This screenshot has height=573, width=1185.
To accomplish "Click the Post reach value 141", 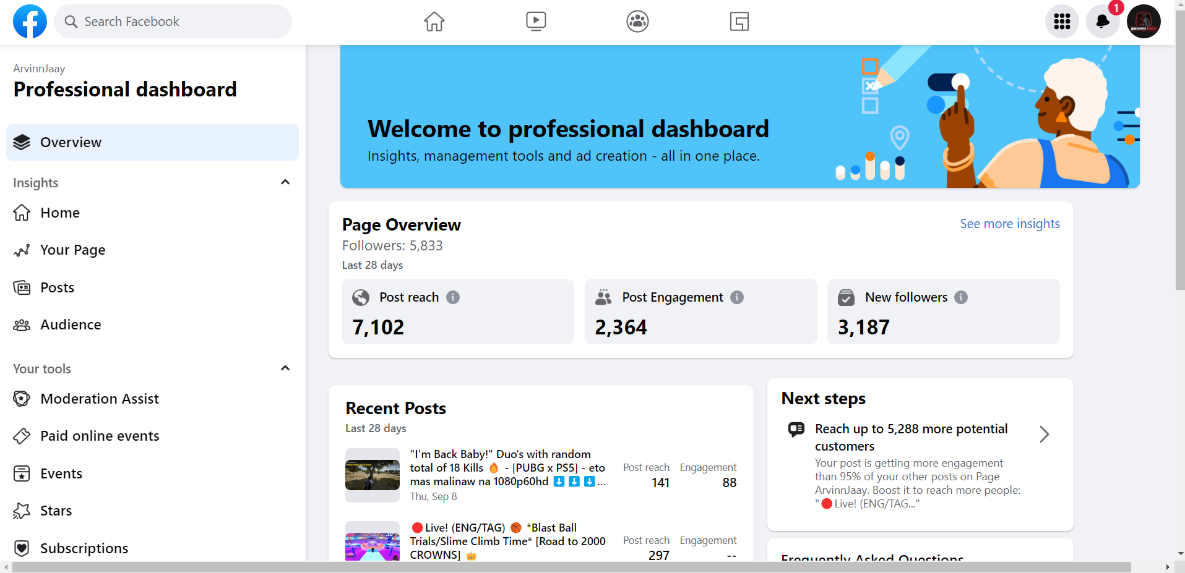I will pyautogui.click(x=660, y=483).
